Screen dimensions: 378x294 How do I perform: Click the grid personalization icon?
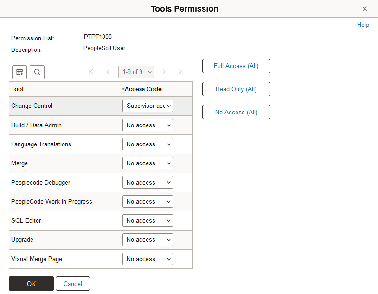[x=19, y=72]
